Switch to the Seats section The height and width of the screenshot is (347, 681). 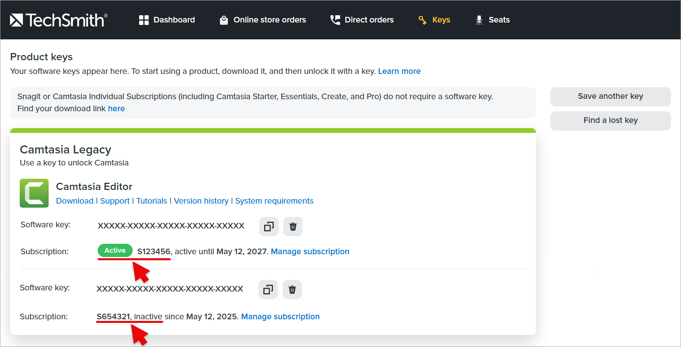click(492, 20)
